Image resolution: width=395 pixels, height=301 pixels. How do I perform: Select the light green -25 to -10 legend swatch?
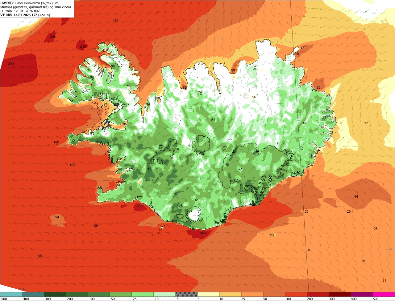(143, 294)
